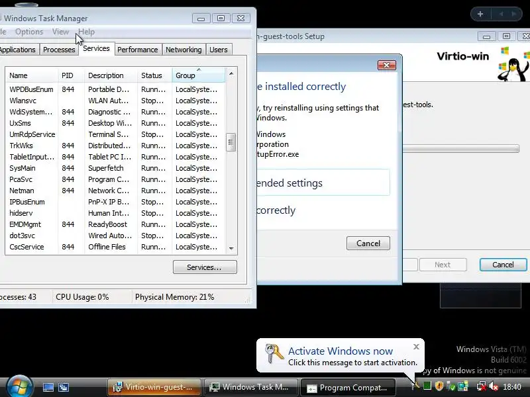Click Physical Memory 21% status text
Screen dimensions: 530x397
click(x=174, y=297)
